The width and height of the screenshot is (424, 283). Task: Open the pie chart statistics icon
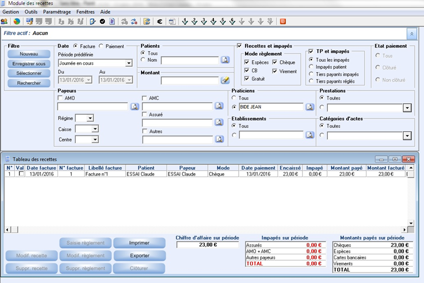17,22
